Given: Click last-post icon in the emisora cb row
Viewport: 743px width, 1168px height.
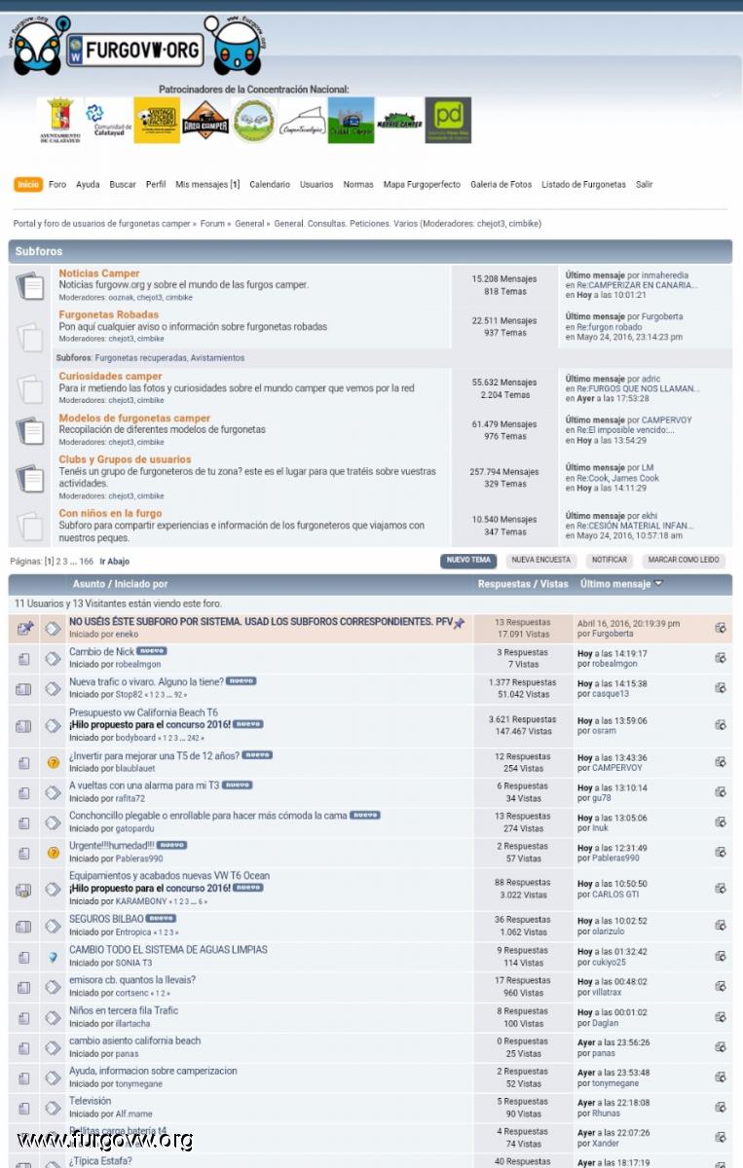Looking at the screenshot, I should 721,987.
